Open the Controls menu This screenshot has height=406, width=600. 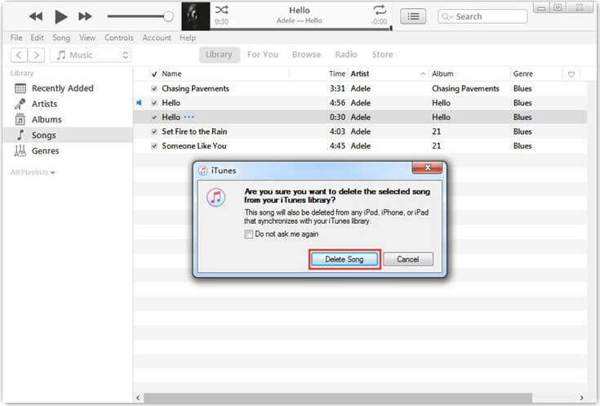pyautogui.click(x=119, y=38)
